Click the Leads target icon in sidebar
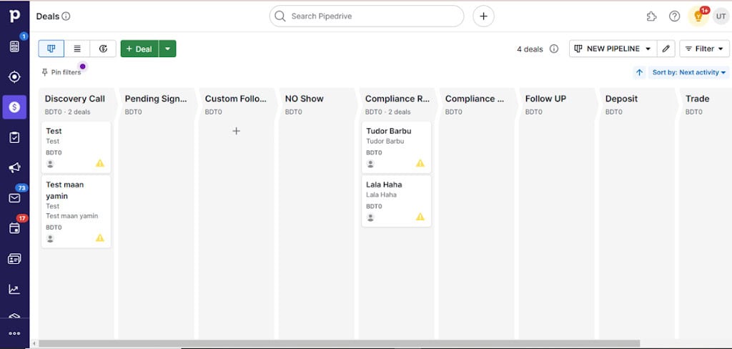 14,77
